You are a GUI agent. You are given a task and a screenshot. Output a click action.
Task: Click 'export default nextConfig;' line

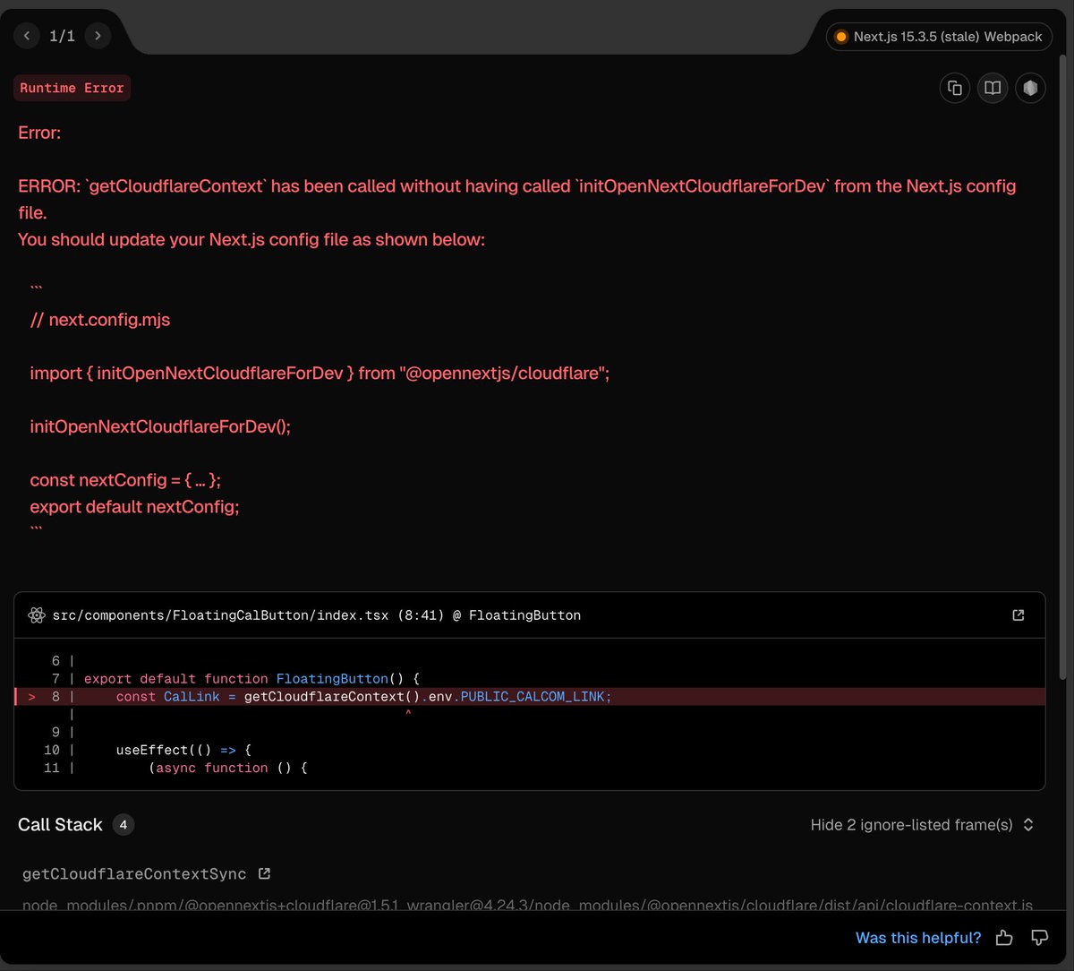[x=134, y=507]
